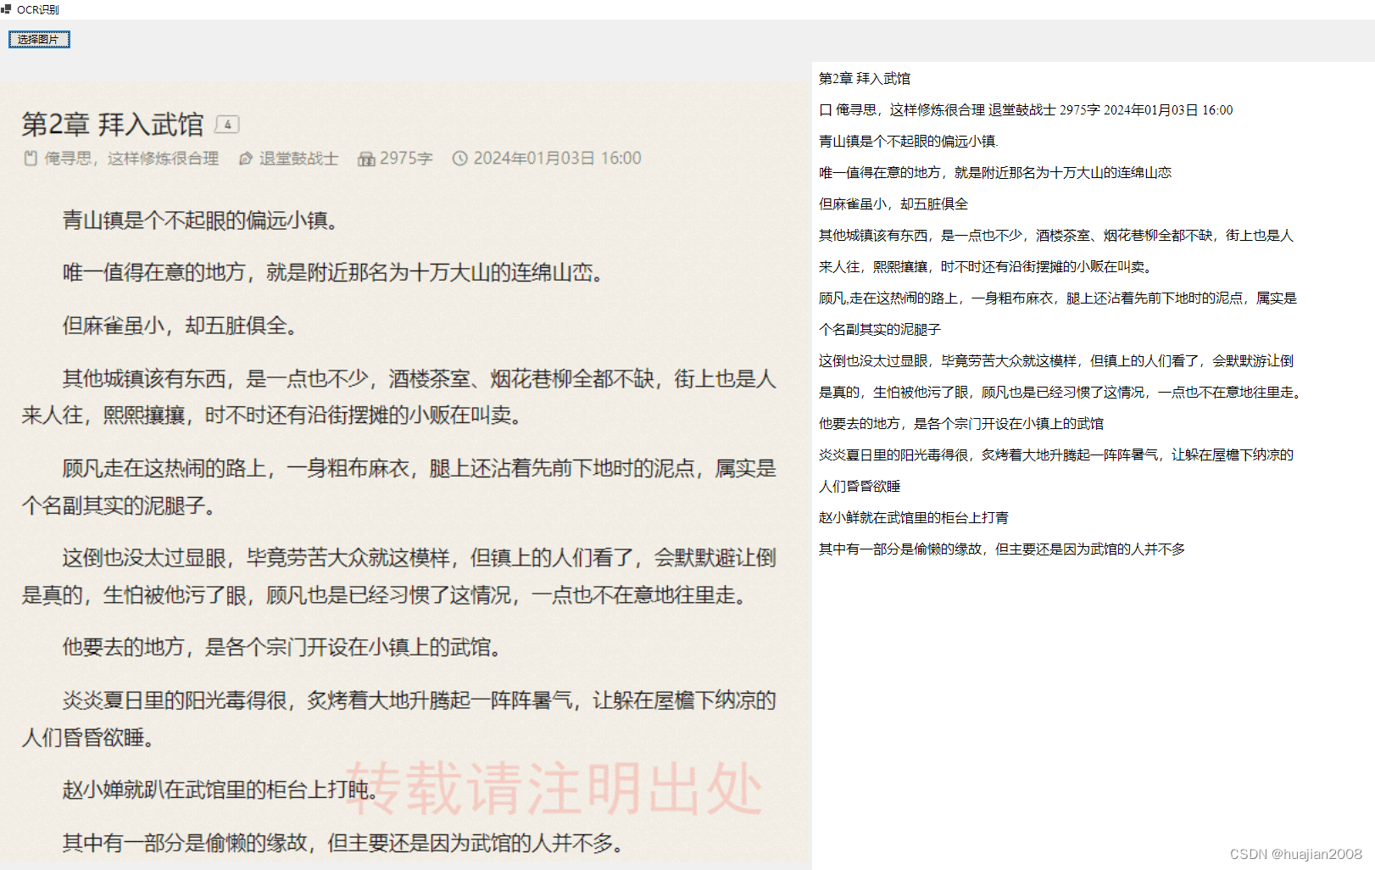
Task: Click the book icon before 俺寻思
Action: click(x=31, y=158)
